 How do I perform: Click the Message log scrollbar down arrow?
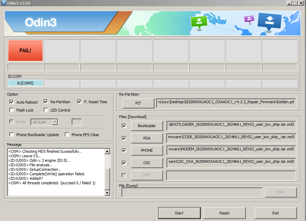click(x=107, y=193)
